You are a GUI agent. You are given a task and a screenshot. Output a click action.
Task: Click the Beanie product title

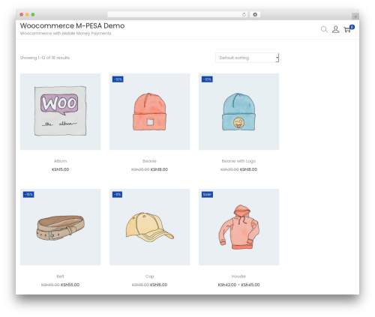149,161
